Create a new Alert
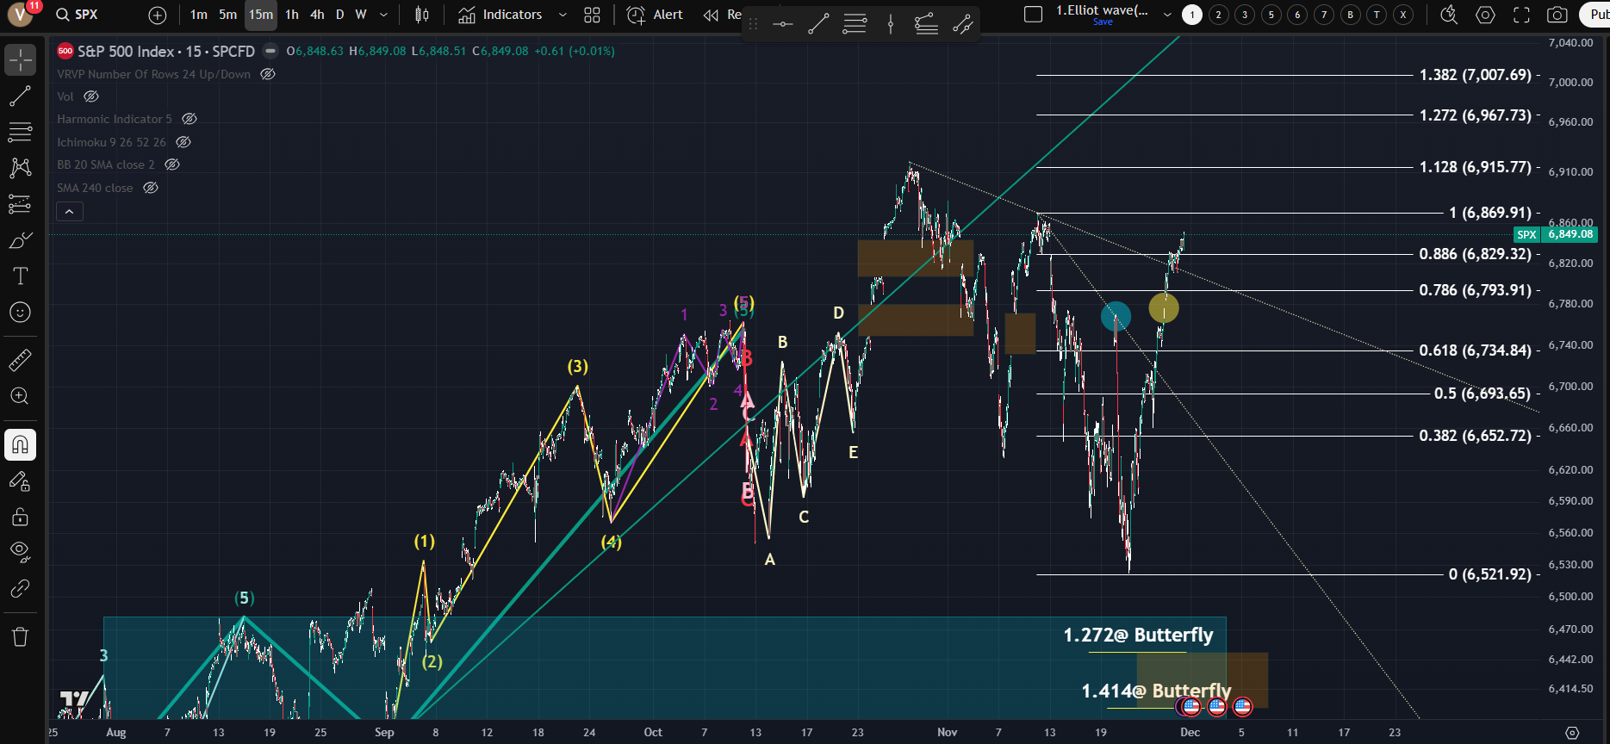 tap(655, 15)
